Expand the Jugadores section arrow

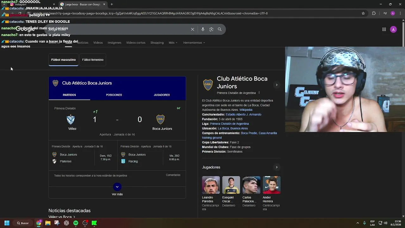pos(277,167)
